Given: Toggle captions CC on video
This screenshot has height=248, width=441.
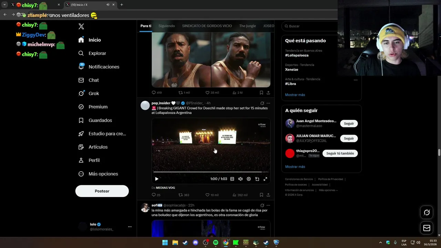Looking at the screenshot, I should tap(232, 179).
